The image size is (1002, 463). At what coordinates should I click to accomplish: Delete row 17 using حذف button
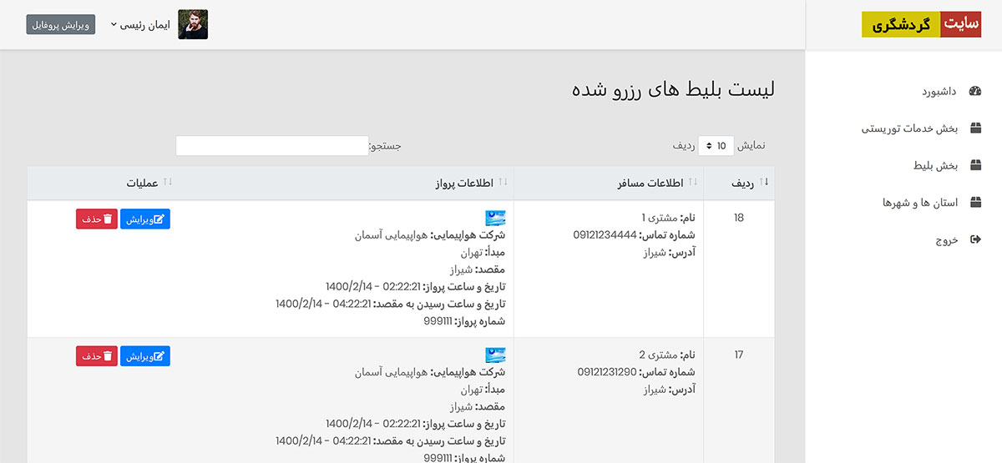[96, 356]
